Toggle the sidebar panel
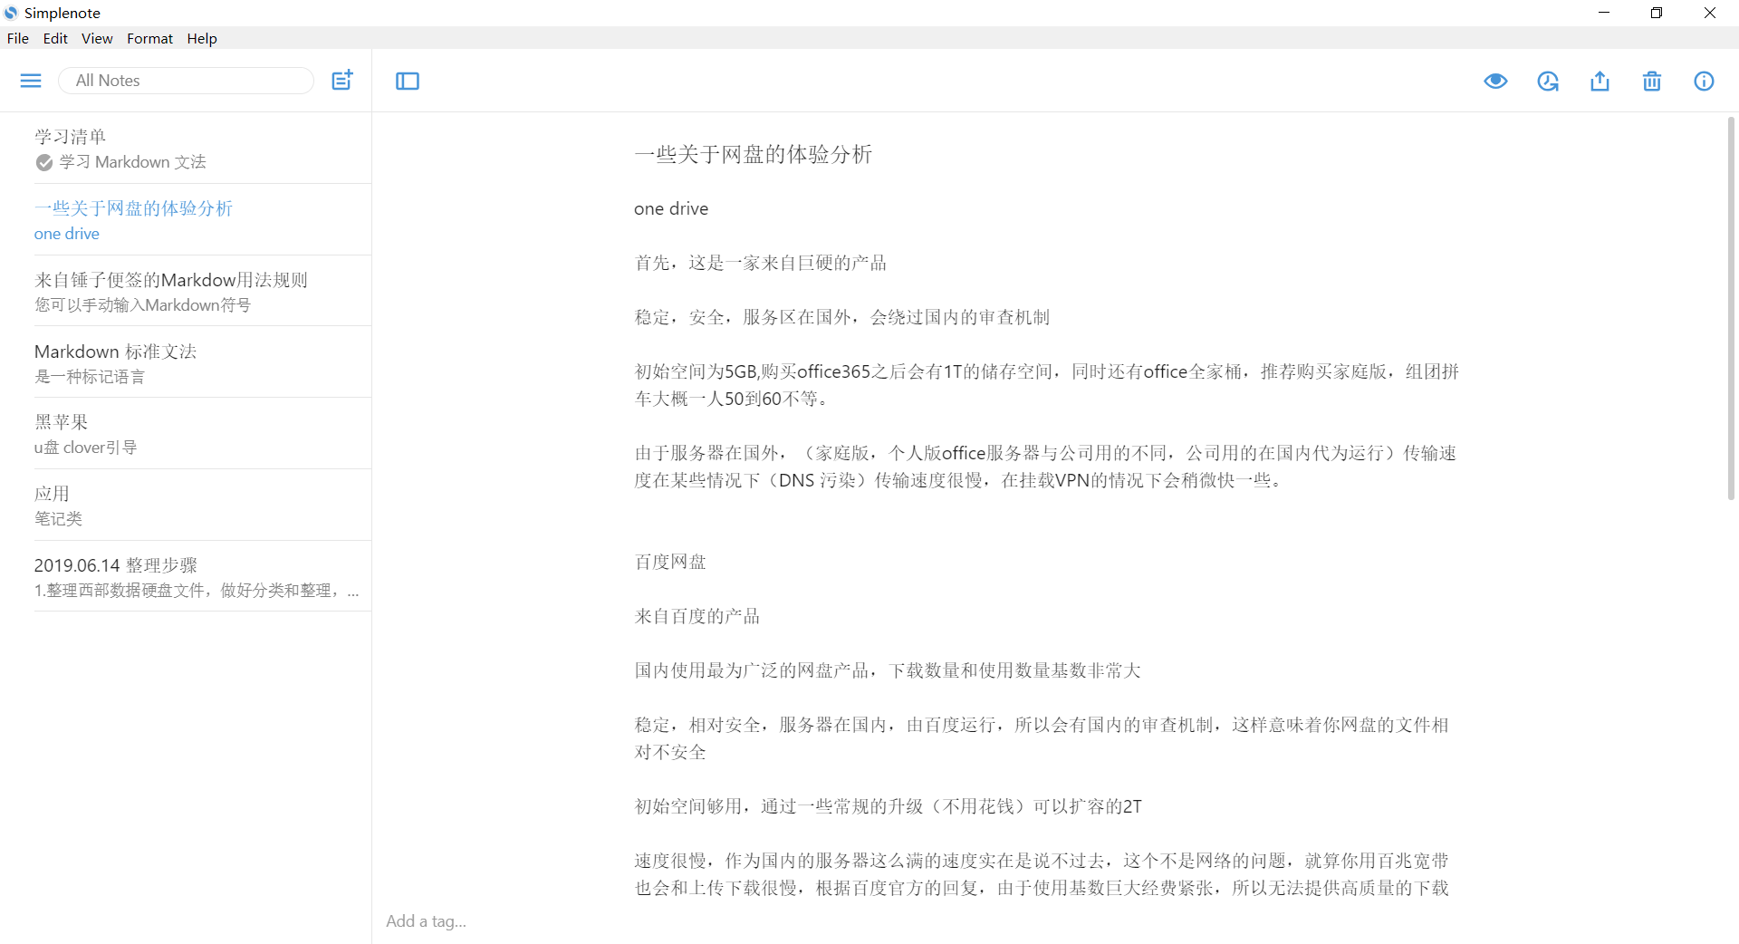1739x944 pixels. click(408, 82)
